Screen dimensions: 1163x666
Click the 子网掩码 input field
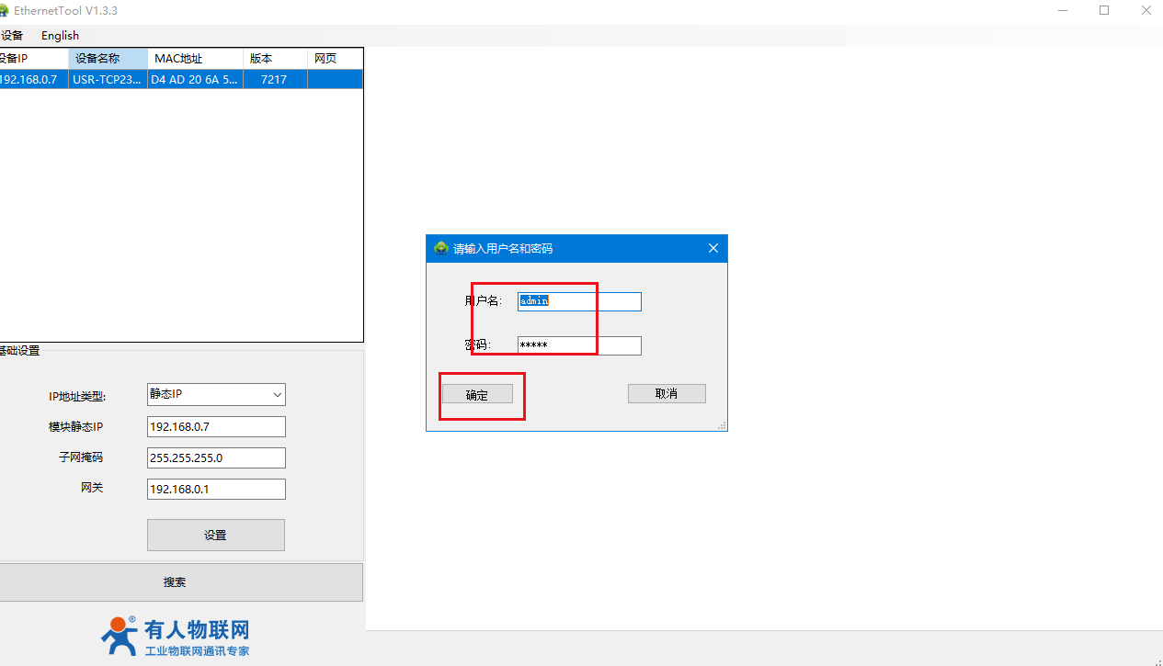click(216, 458)
